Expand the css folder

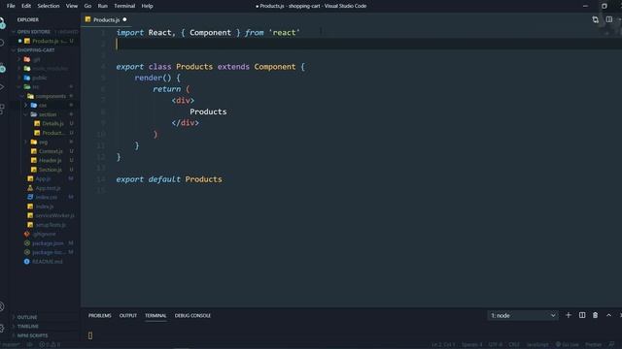(x=44, y=106)
